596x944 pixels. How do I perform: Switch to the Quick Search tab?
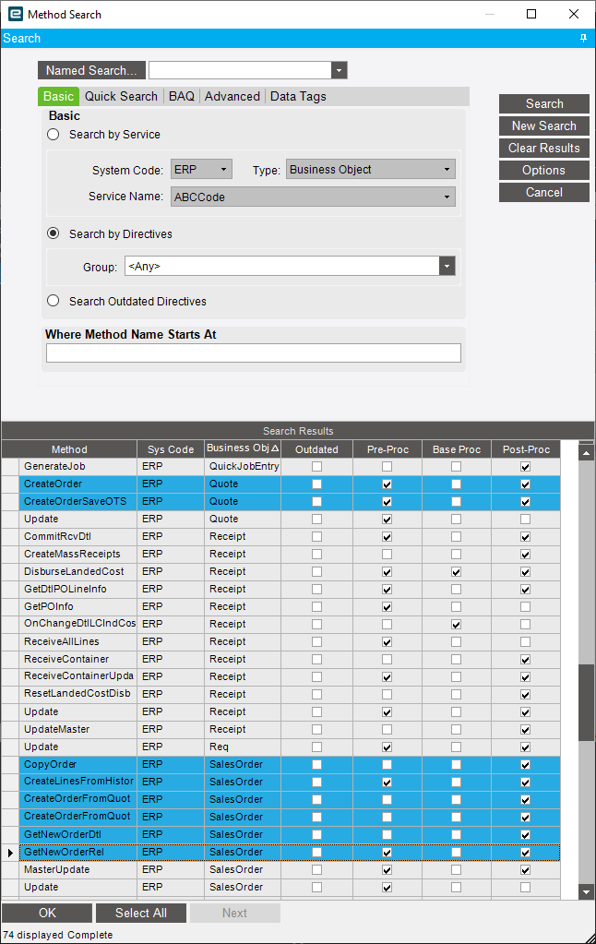[x=121, y=96]
